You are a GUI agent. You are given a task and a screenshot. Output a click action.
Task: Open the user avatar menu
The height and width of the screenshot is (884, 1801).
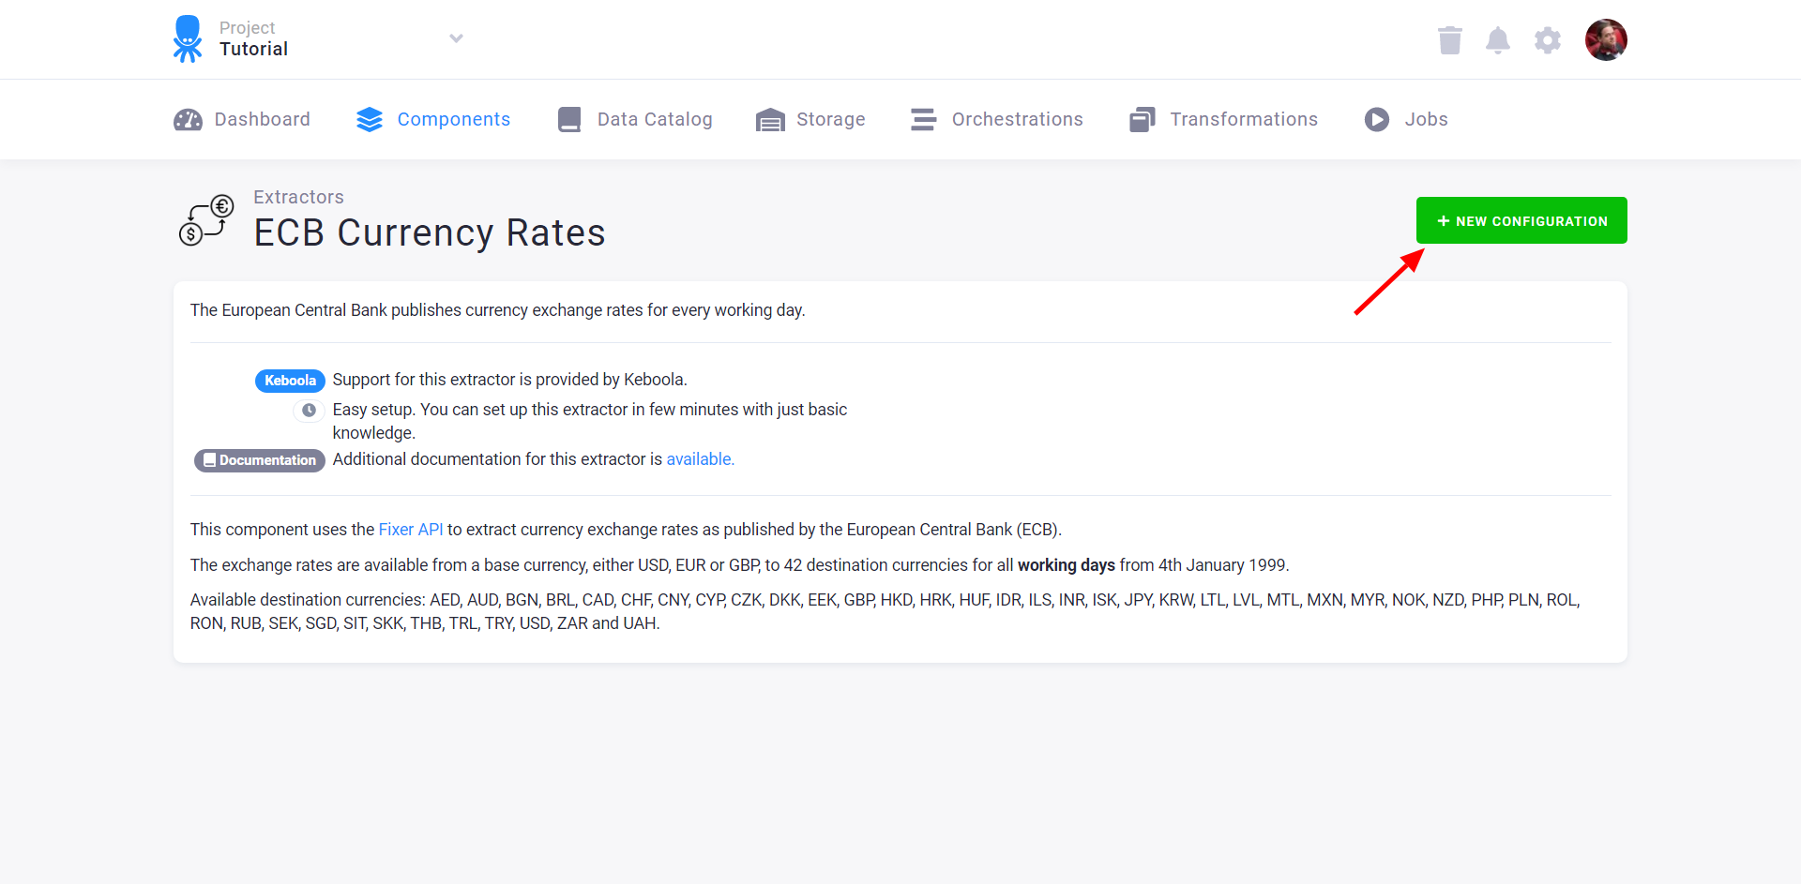(x=1606, y=39)
